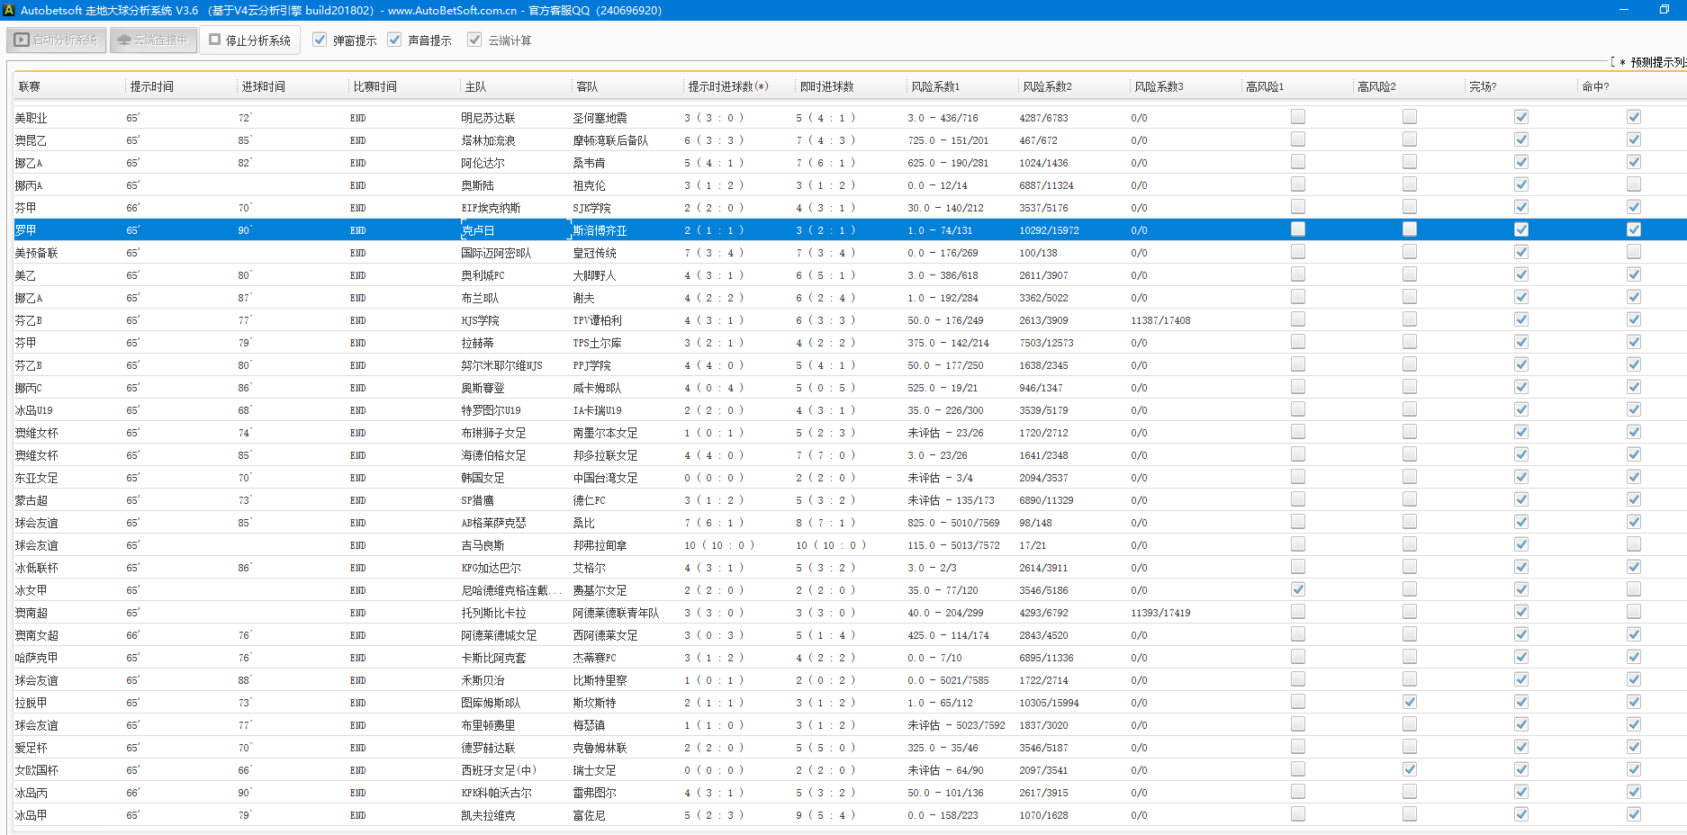Restore down the Autobetsoft window
The height and width of the screenshot is (835, 1687).
[x=1664, y=10]
